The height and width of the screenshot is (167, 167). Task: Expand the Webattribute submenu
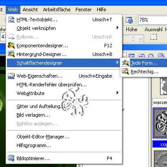tap(64, 93)
